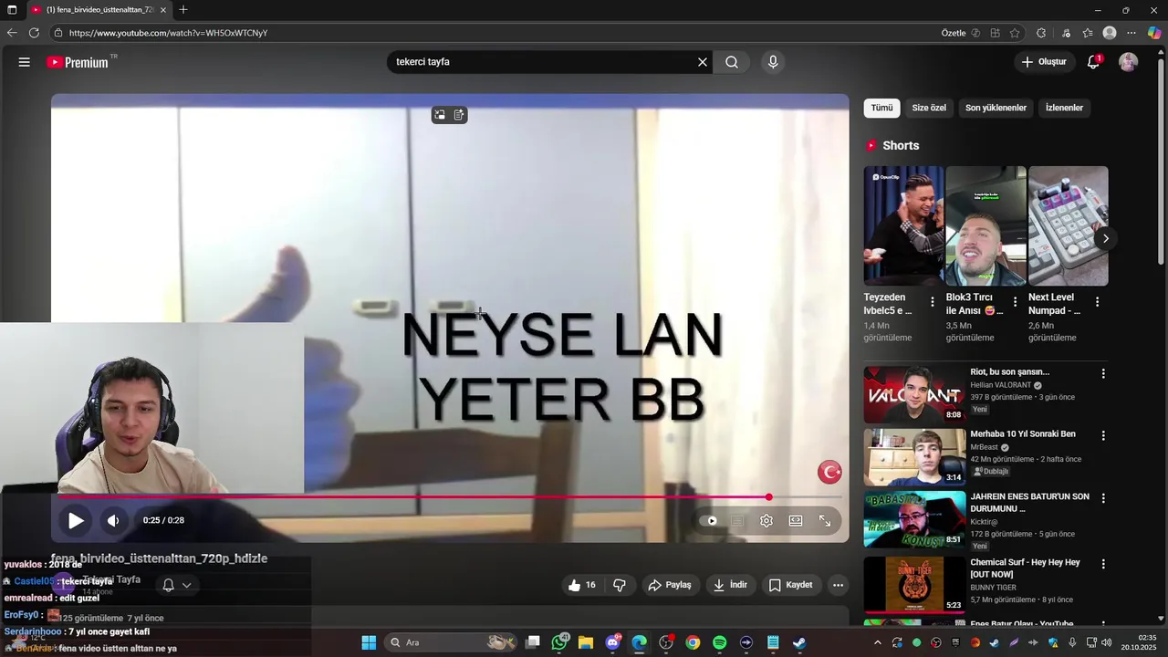Open the Merhaba 10 Yıl Sonraki Ben title
This screenshot has width=1168, height=657.
click(1022, 434)
